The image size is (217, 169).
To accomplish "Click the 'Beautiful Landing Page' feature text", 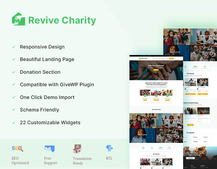I will point(47,60).
